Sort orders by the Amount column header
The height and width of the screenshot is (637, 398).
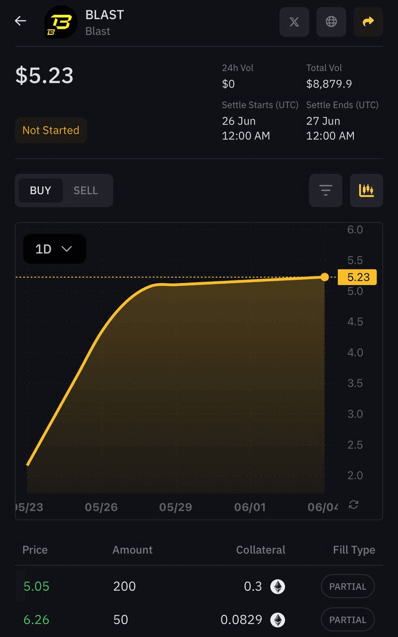pos(132,550)
